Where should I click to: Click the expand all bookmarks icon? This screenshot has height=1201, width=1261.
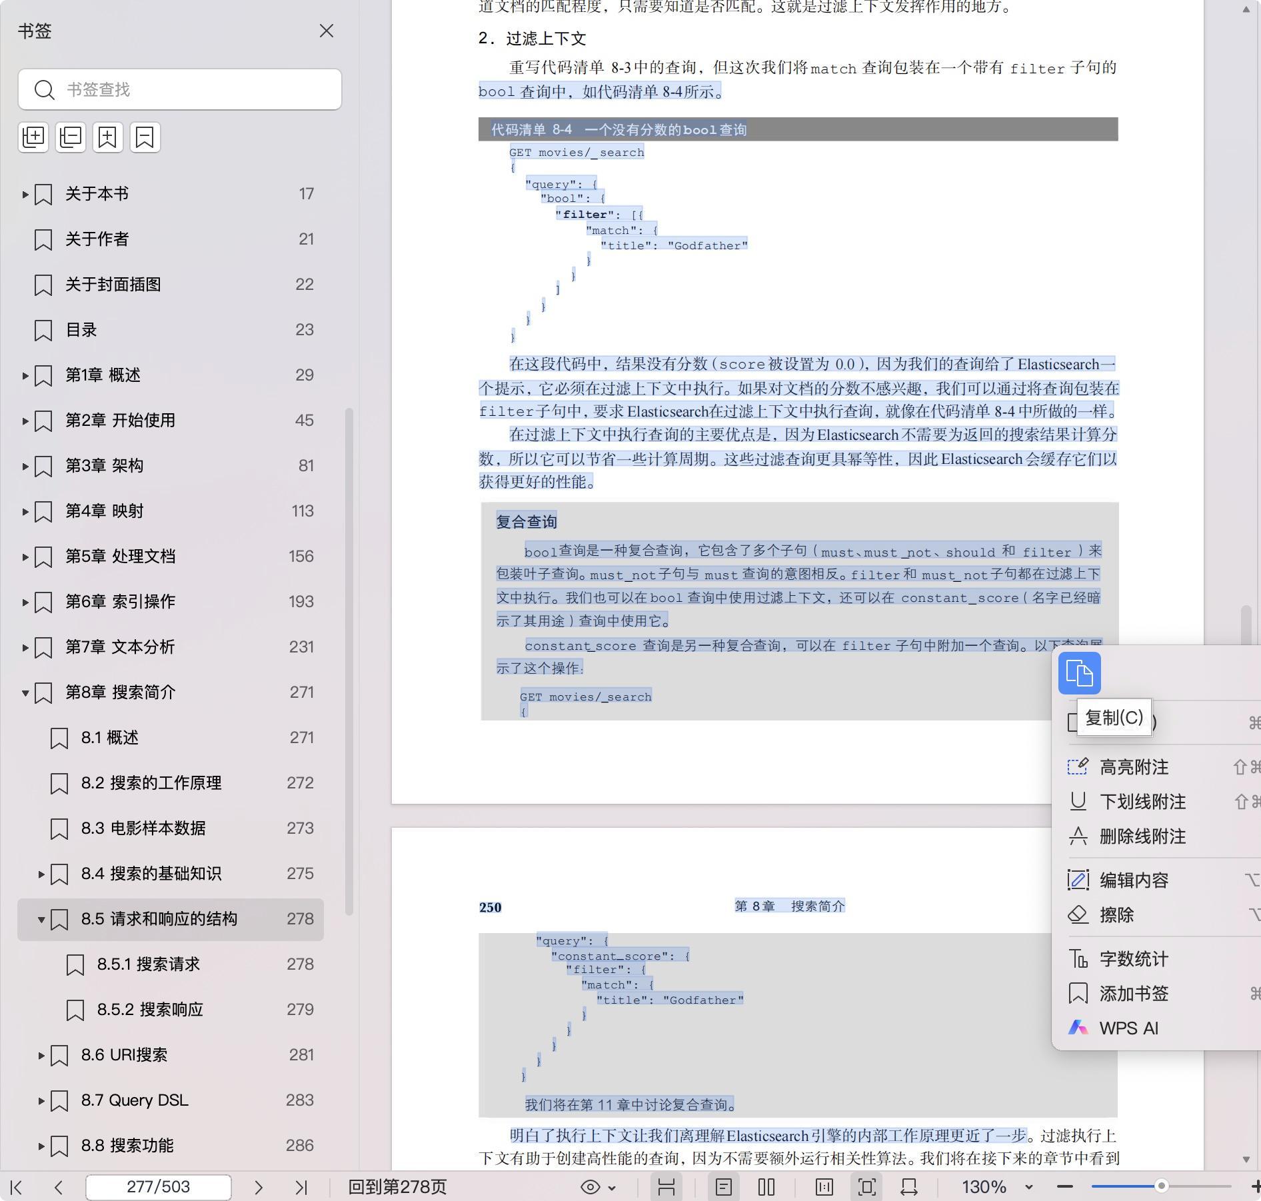(33, 137)
